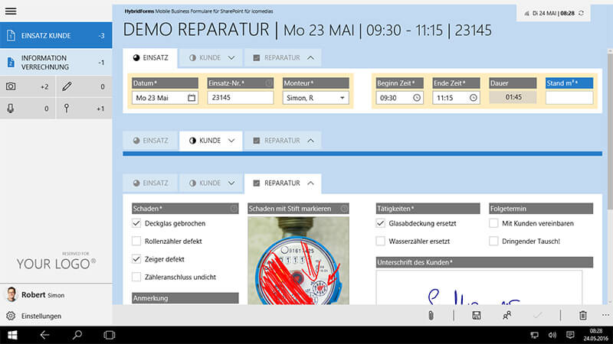Delete form using trash can icon
This screenshot has width=613, height=344.
coord(582,315)
